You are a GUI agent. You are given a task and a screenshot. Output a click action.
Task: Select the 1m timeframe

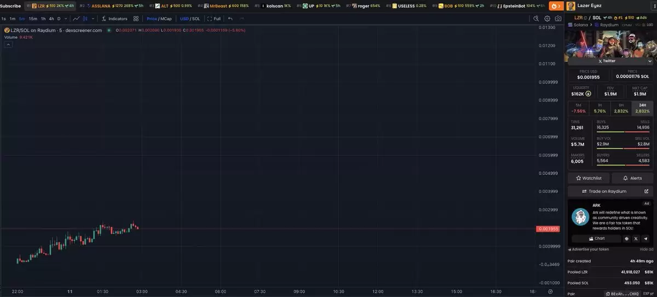(13, 19)
